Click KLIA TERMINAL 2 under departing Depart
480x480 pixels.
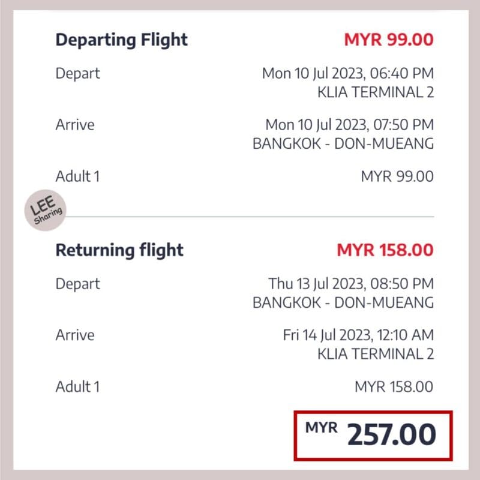pyautogui.click(x=376, y=92)
